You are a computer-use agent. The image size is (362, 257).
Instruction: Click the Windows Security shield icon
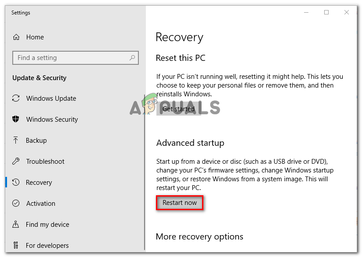pyautogui.click(x=16, y=120)
